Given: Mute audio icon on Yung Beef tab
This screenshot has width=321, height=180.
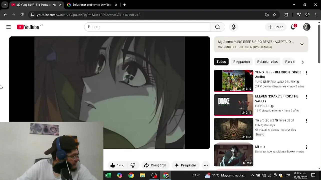Looking at the screenshot, I should coord(54,5).
